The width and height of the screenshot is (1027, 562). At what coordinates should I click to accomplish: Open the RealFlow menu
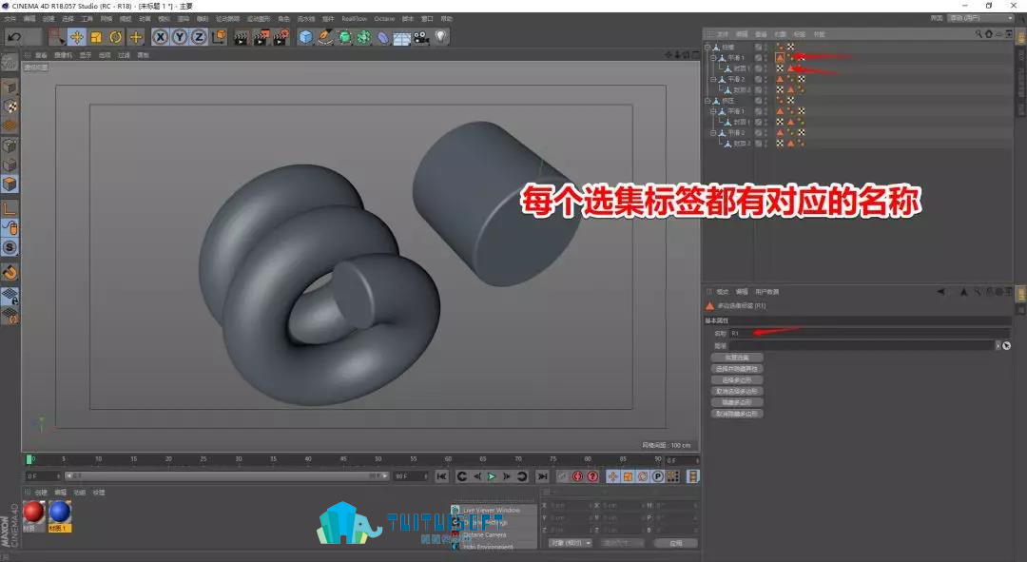coord(355,19)
